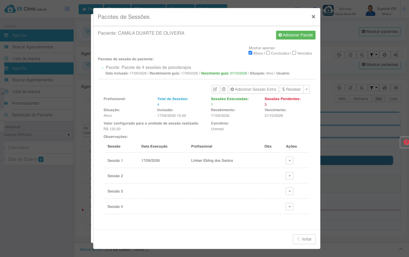The height and width of the screenshot is (257, 409).
Task: Expand Calendário section in sidebar
Action: coord(18,148)
